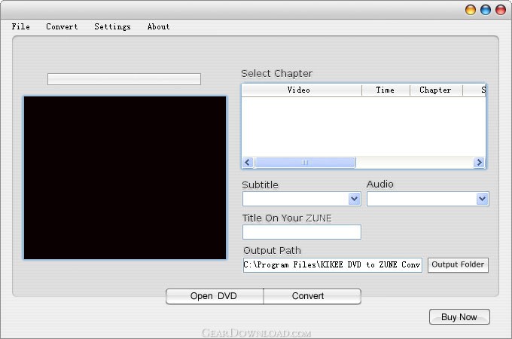The width and height of the screenshot is (512, 339).
Task: Sort by the Video column header
Action: tap(302, 90)
